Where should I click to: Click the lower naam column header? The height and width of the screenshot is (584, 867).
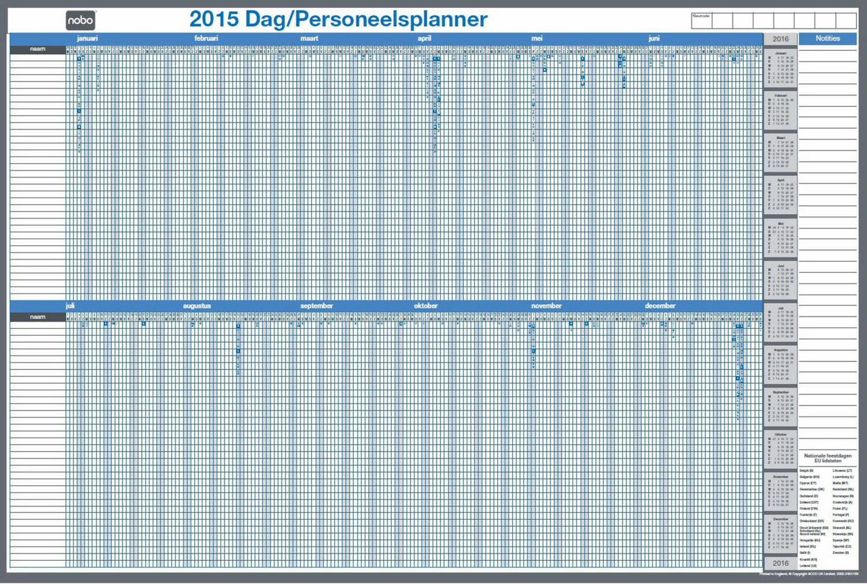38,317
